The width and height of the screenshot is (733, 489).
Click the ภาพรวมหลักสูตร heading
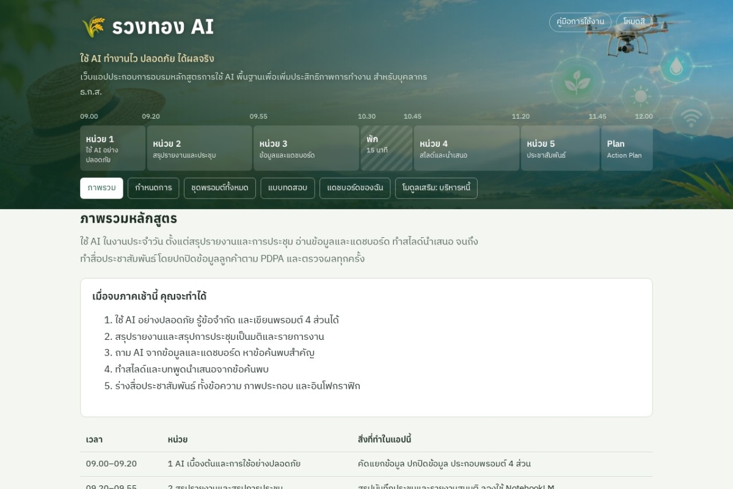point(128,218)
